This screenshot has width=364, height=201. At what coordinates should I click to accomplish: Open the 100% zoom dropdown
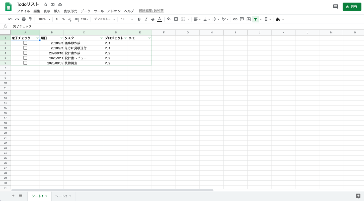pos(44,19)
